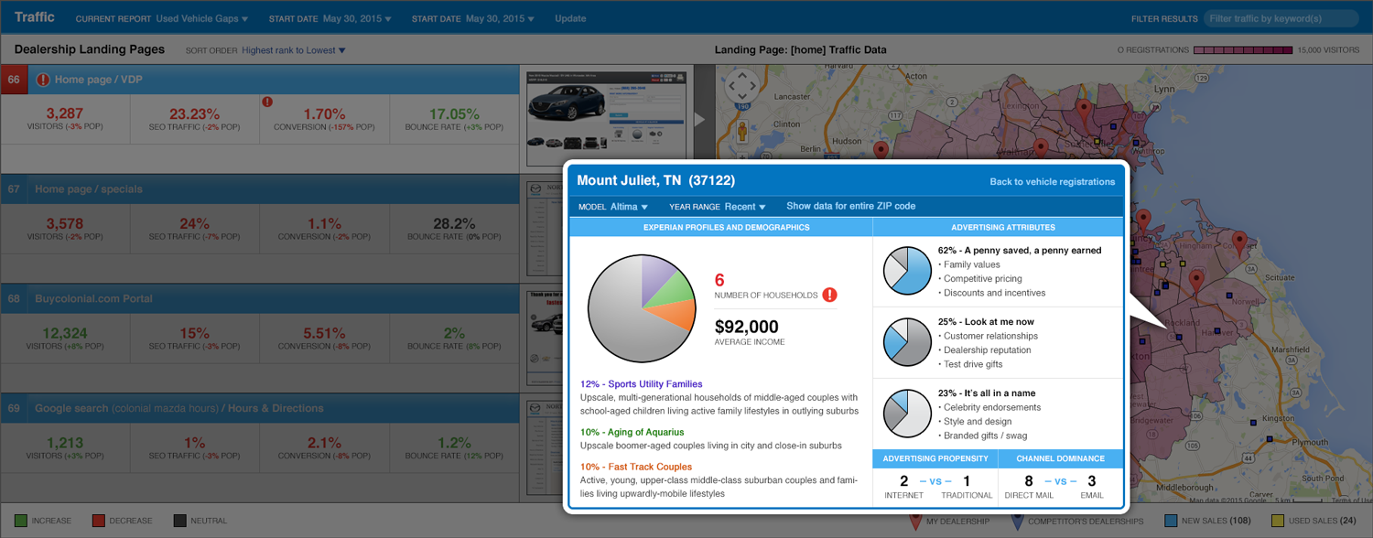The image size is (1373, 538).
Task: Focus the Filter traffic by keyword(s) field
Action: click(1280, 18)
